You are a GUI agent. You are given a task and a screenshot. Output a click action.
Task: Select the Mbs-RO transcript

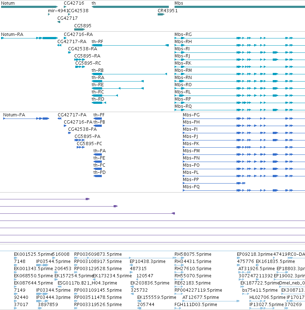240,88
